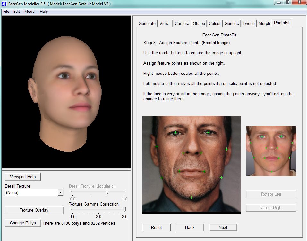Click the Back button in PhotoFit
The width and height of the screenshot is (307, 241).
[190, 227]
